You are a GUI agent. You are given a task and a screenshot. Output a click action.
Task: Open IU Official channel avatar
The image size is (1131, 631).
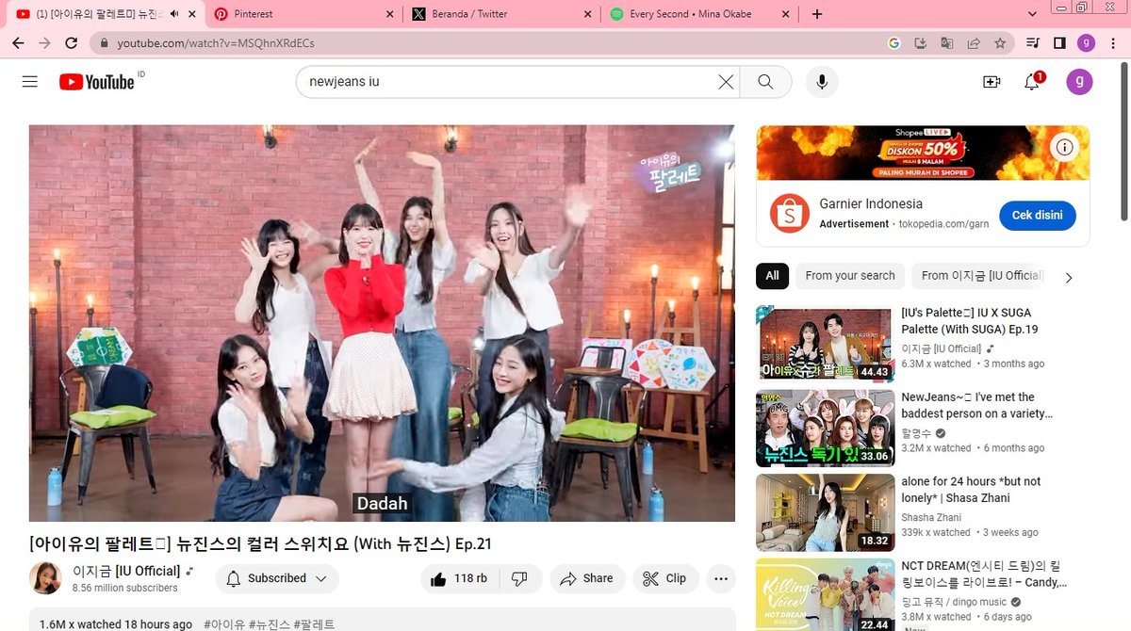coord(45,578)
